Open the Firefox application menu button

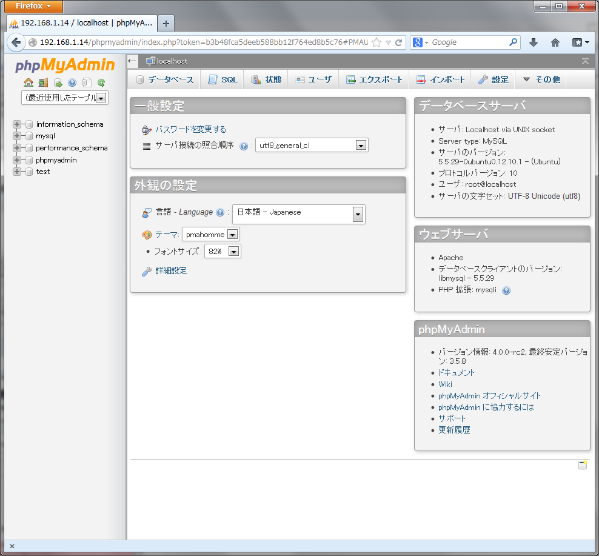coord(33,6)
